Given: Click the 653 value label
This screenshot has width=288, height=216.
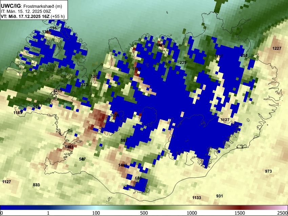Looking at the screenshot, I should (x=138, y=178).
